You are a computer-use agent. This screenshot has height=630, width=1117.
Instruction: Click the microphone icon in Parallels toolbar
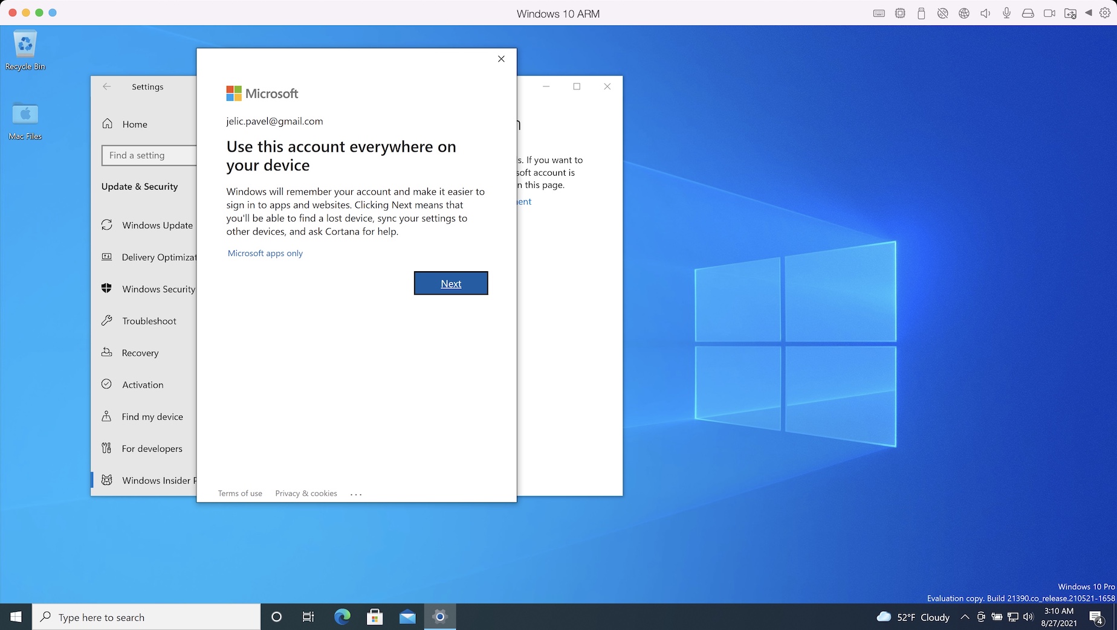(x=1006, y=13)
